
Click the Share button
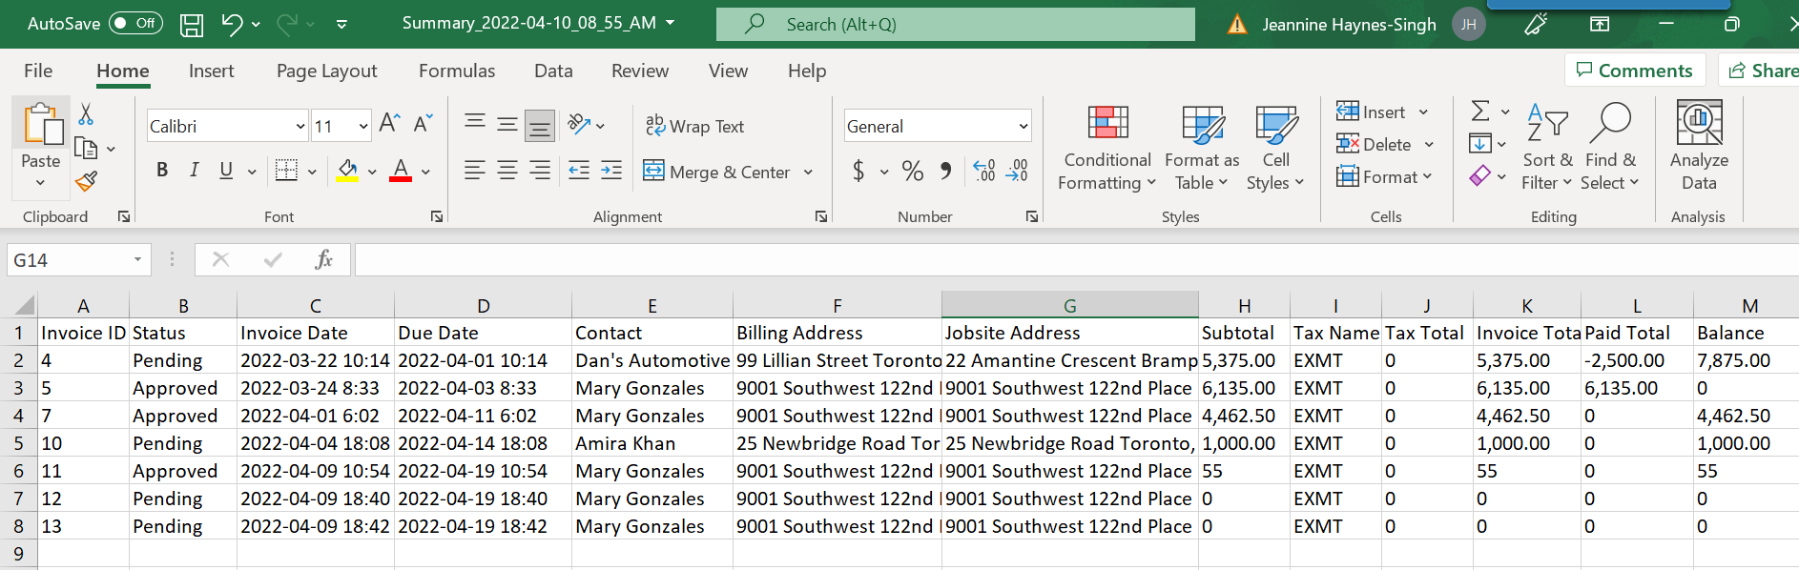click(x=1763, y=71)
